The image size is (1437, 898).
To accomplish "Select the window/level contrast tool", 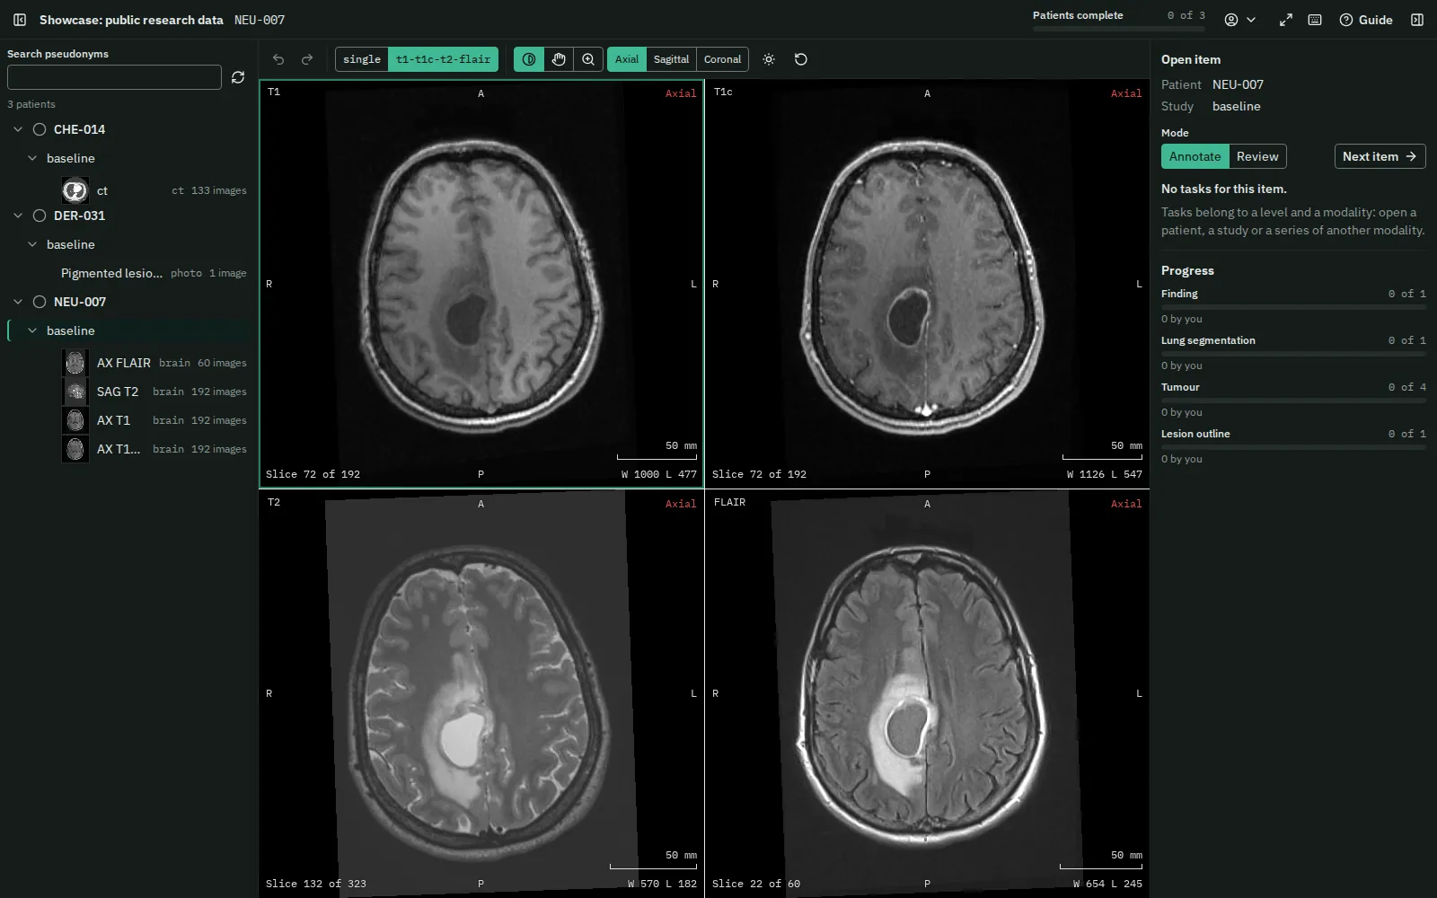I will [529, 59].
